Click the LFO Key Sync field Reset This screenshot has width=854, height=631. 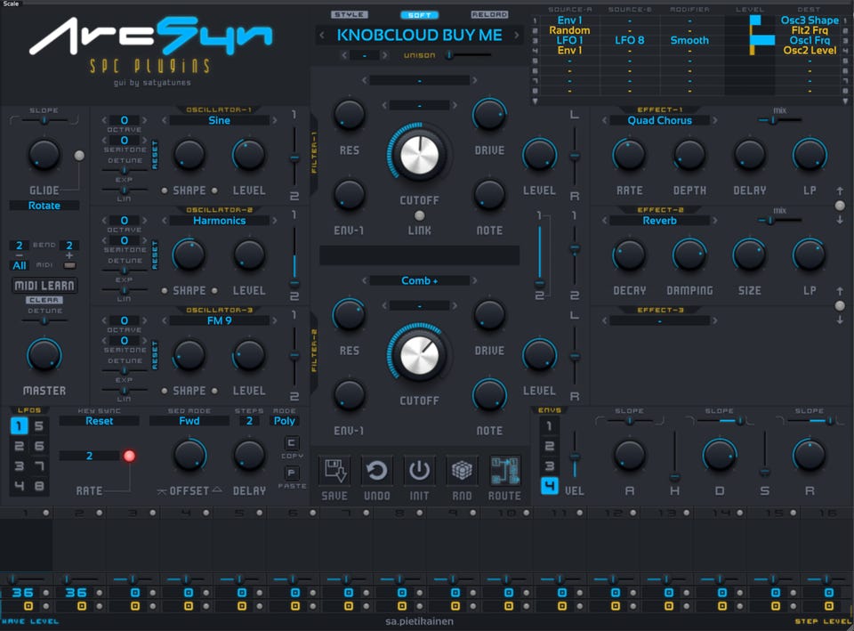tap(99, 421)
